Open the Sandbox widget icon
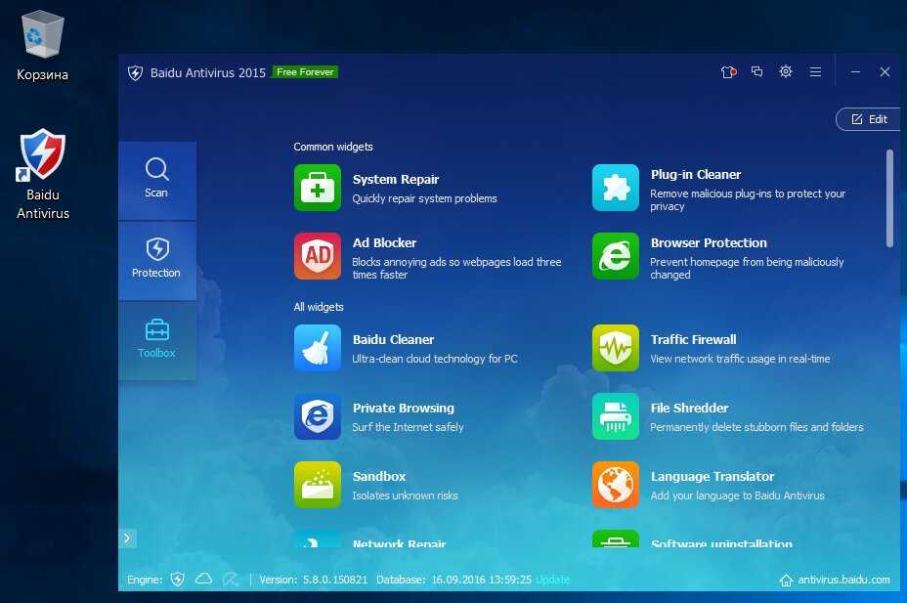 click(x=318, y=485)
